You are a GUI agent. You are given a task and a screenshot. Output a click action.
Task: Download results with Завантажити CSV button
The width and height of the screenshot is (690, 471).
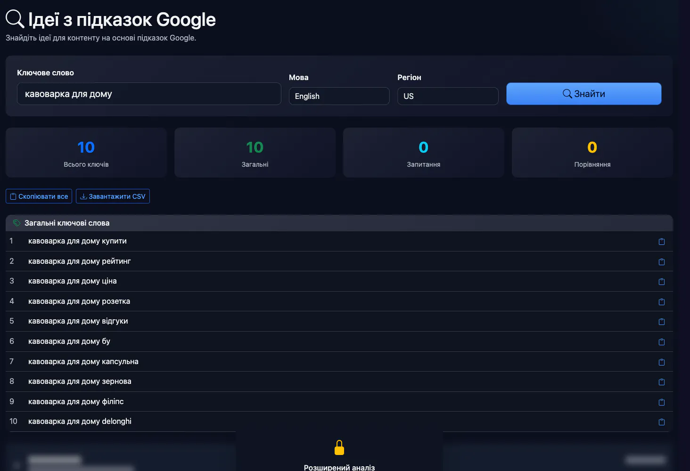tap(113, 196)
